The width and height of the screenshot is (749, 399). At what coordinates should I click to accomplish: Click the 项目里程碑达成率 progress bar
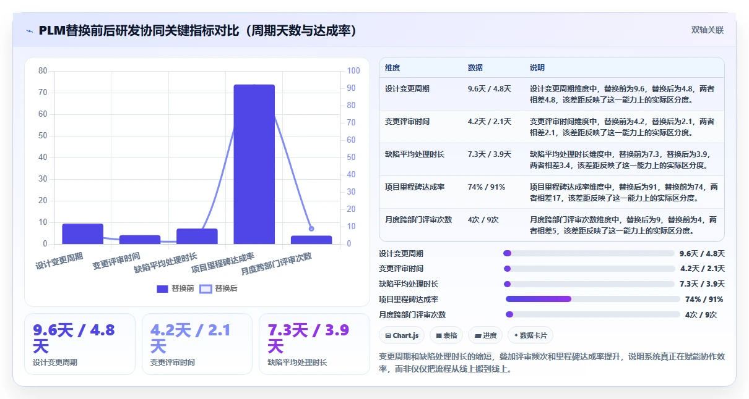593,299
